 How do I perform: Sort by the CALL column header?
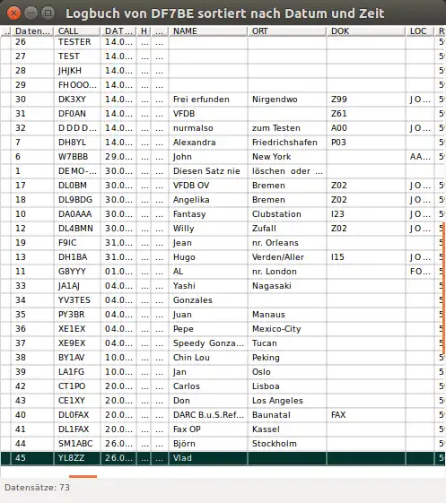tap(77, 31)
